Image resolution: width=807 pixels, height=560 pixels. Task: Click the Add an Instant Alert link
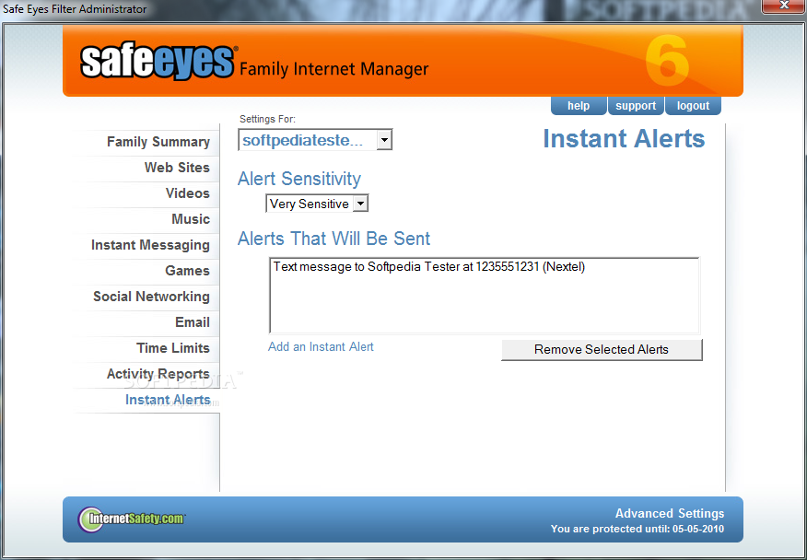[321, 347]
